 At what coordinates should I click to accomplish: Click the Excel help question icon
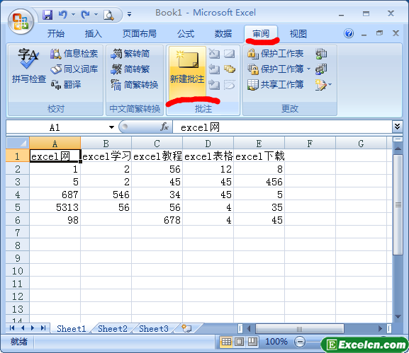click(349, 33)
